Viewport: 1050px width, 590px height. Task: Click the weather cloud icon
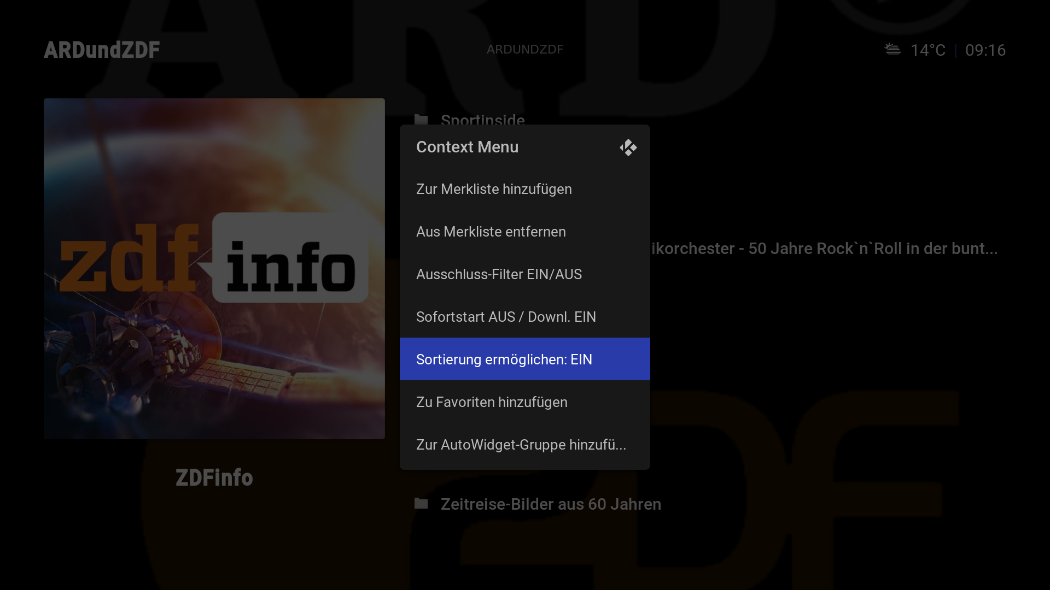892,49
